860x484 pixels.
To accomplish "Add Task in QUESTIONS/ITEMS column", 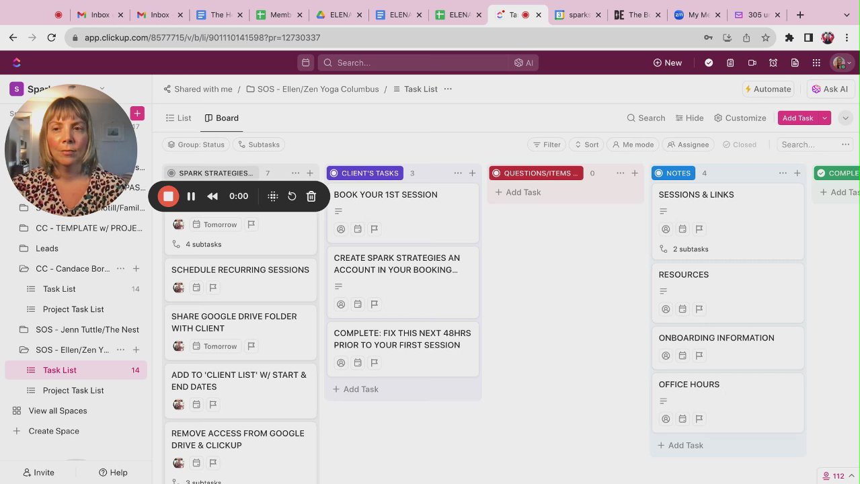I will coord(518,192).
